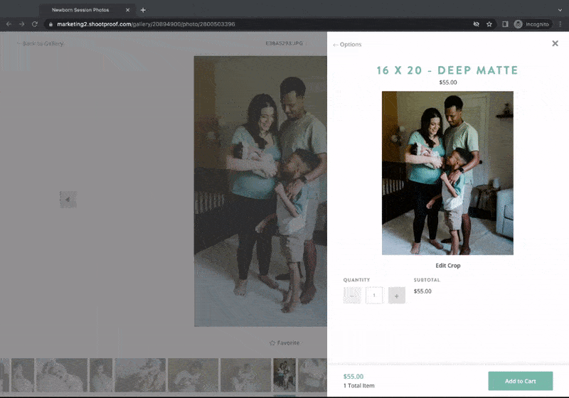Return via Back to Gallery link
Screen dimensions: 569x398
point(41,43)
